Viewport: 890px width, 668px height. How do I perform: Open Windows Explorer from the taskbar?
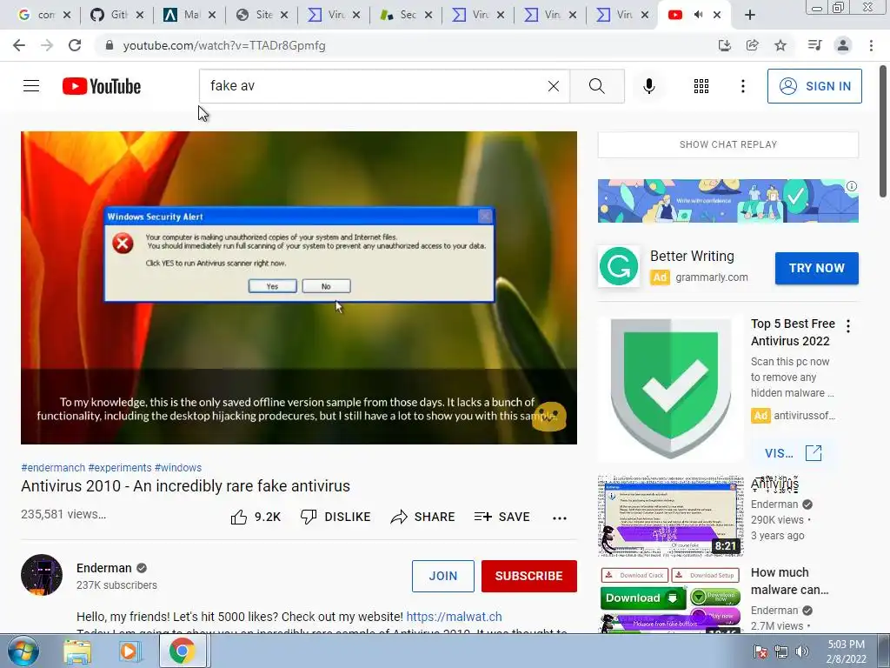pyautogui.click(x=77, y=651)
